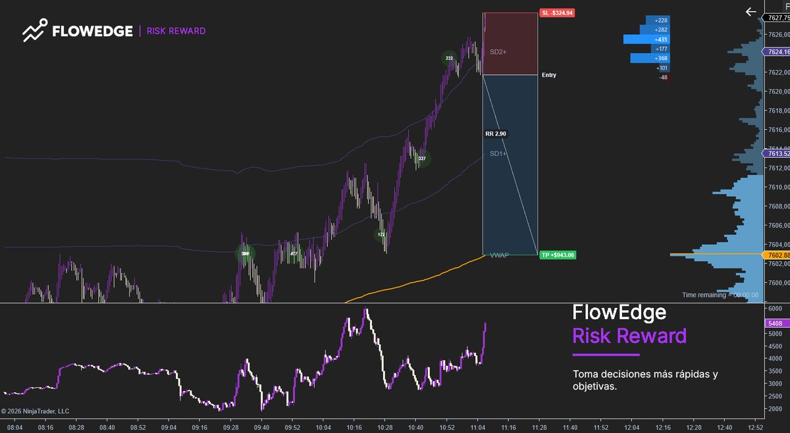Click the SD1+ band label
790x433 pixels.
pos(498,154)
